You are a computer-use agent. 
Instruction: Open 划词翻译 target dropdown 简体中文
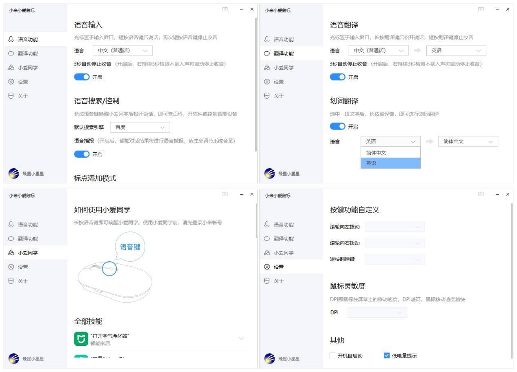[x=468, y=142]
